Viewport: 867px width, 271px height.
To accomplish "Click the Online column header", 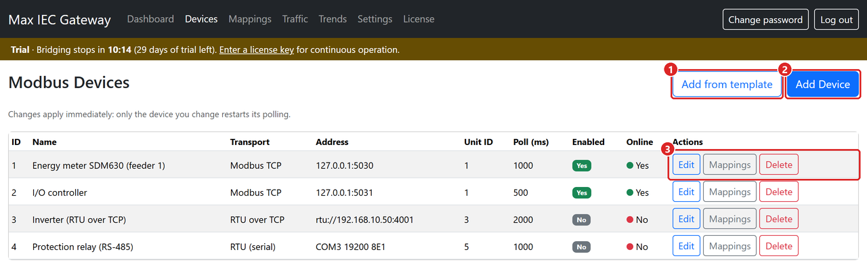I will click(640, 142).
